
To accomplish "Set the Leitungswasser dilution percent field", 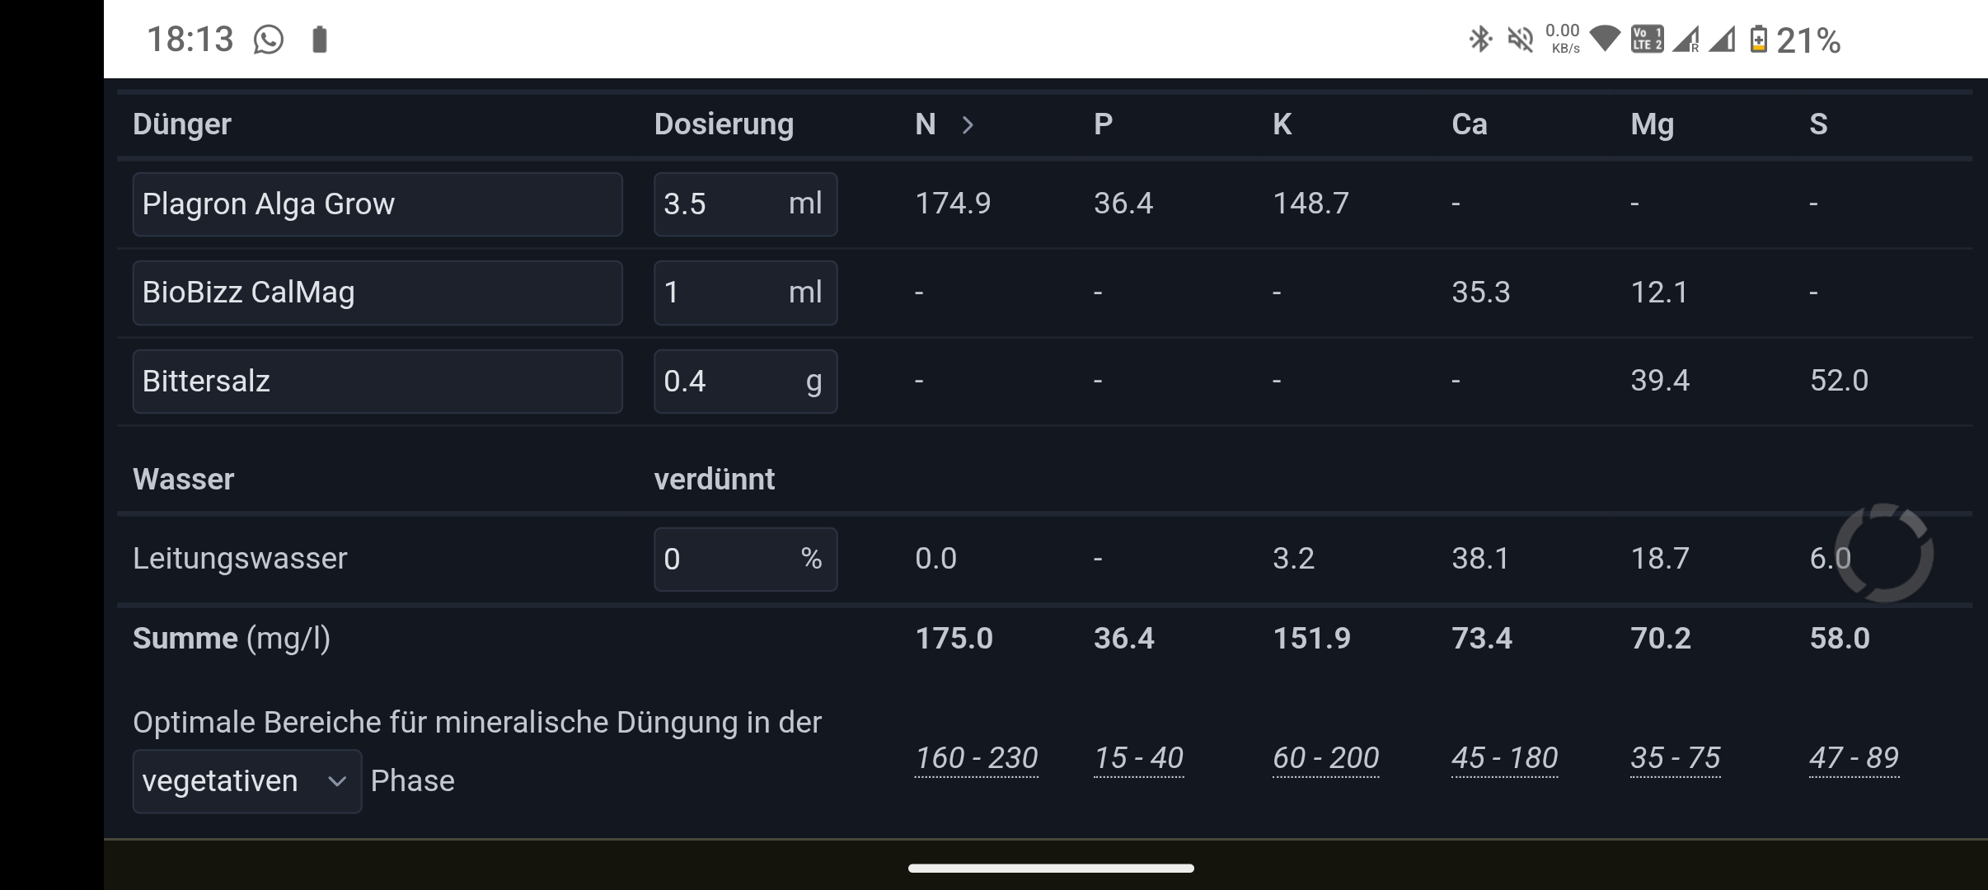I will pos(745,559).
